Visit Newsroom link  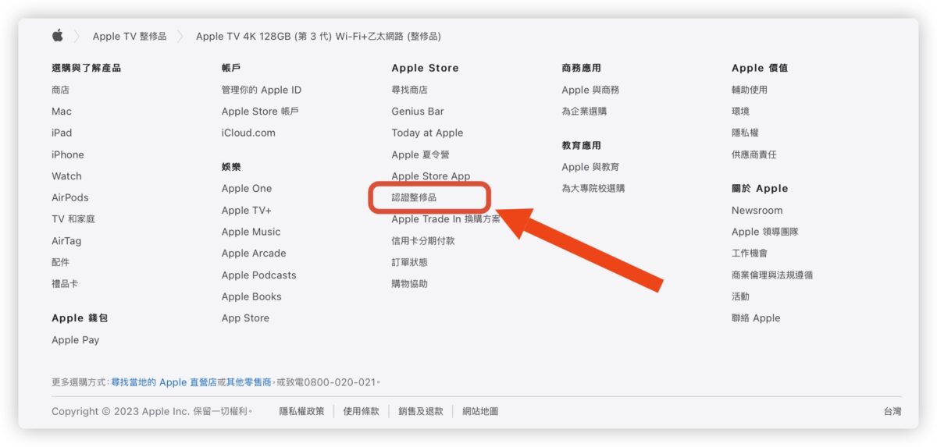point(757,211)
